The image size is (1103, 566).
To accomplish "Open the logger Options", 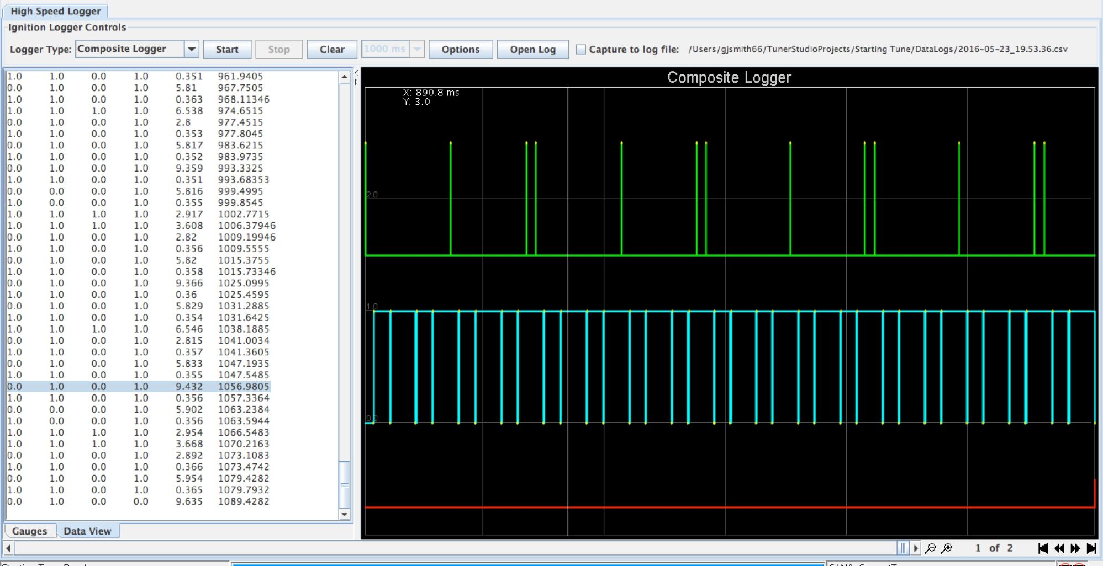I will tap(460, 49).
